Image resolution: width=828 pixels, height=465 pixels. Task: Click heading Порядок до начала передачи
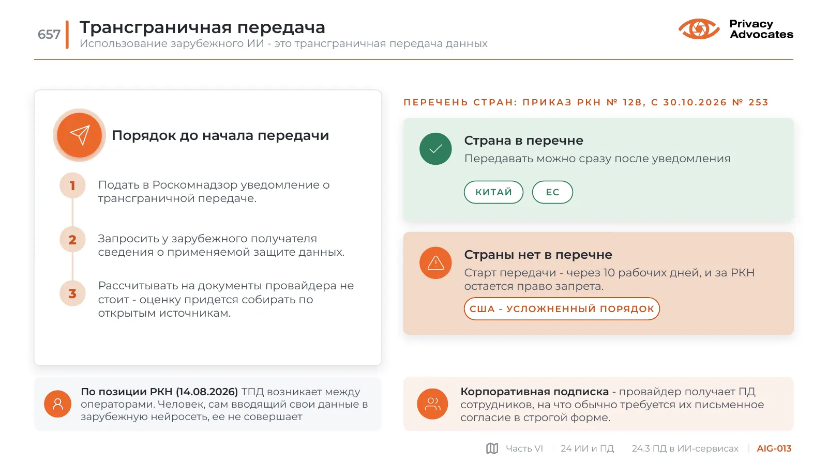[220, 135]
